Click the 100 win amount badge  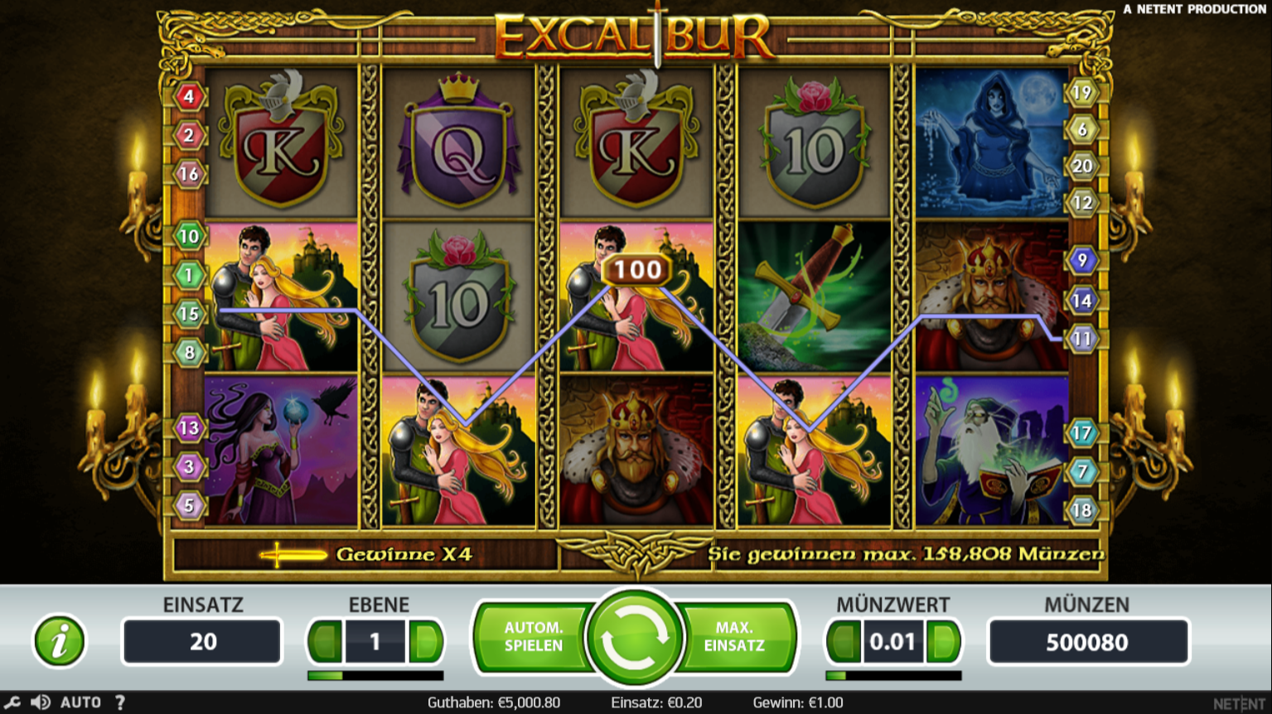coord(637,270)
